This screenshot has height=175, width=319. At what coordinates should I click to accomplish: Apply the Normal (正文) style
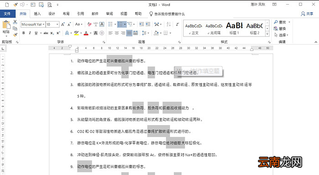pos(193,29)
